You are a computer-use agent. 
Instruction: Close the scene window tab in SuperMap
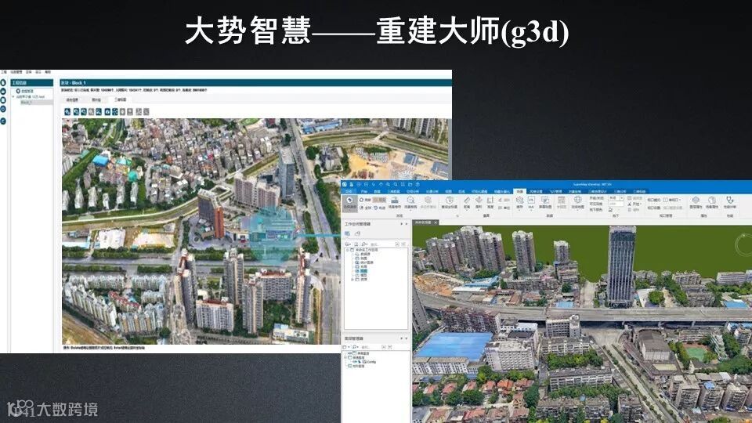(x=436, y=222)
